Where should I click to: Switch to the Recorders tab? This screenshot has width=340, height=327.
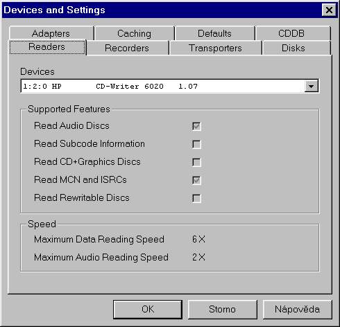pos(127,48)
